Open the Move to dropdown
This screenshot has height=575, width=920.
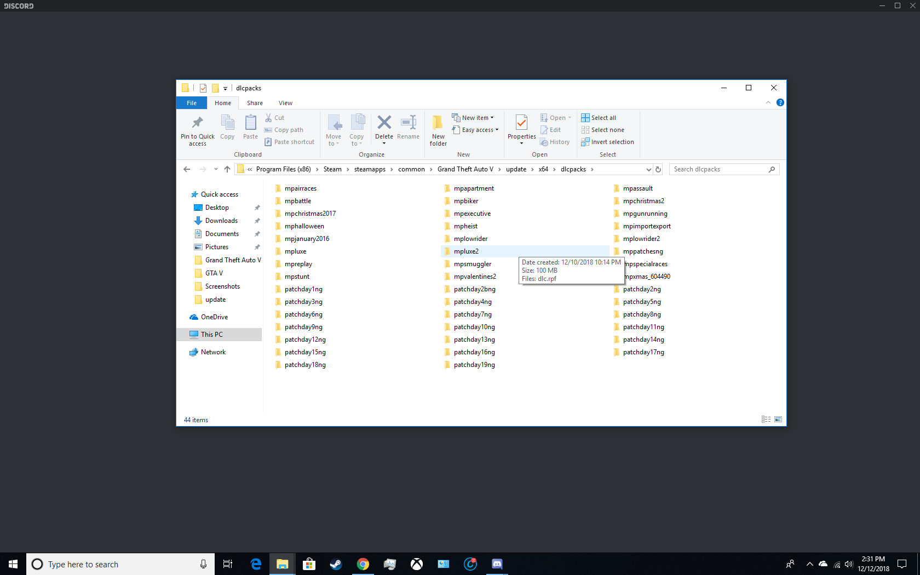tap(334, 130)
